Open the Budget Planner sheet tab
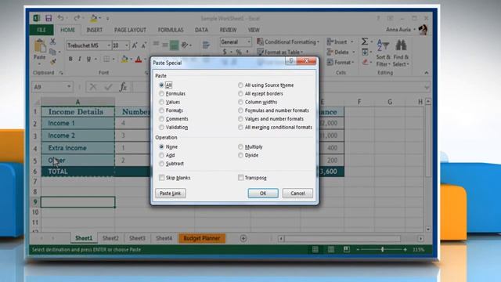Image resolution: width=501 pixels, height=282 pixels. coord(202,238)
